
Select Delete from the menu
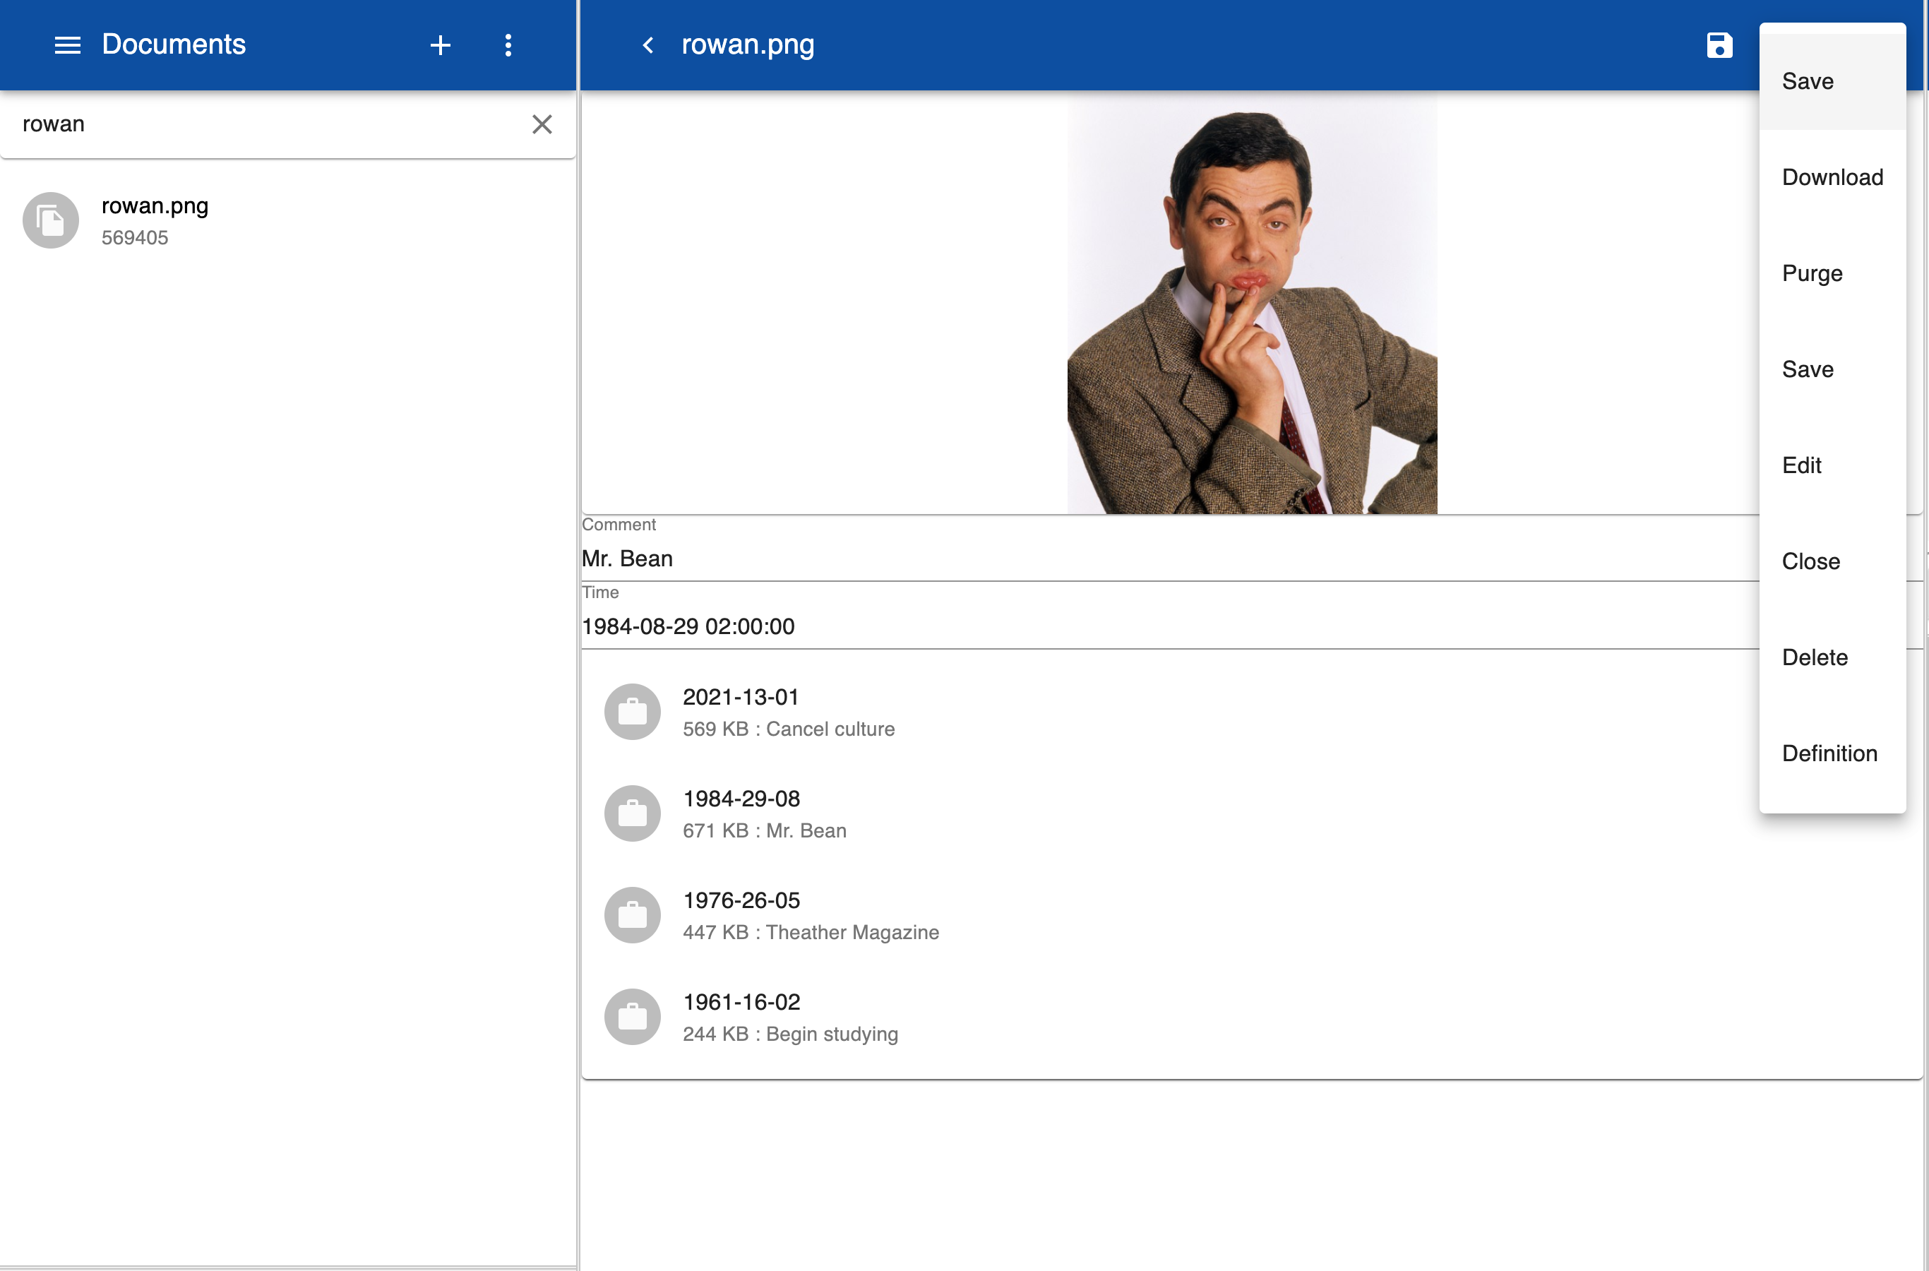1832,657
